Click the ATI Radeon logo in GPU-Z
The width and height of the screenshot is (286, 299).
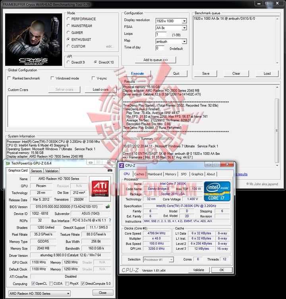pos(100,188)
